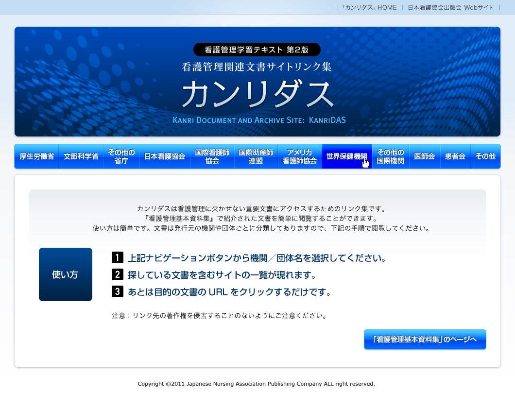Click the 注意：リンク先の著作権 notice text
The height and width of the screenshot is (408, 515).
220,316
